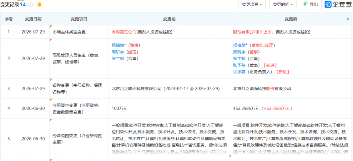This screenshot has width=353, height=161.
Task: Collapse rows using blue double-chevron in header
Action: coord(348,19)
